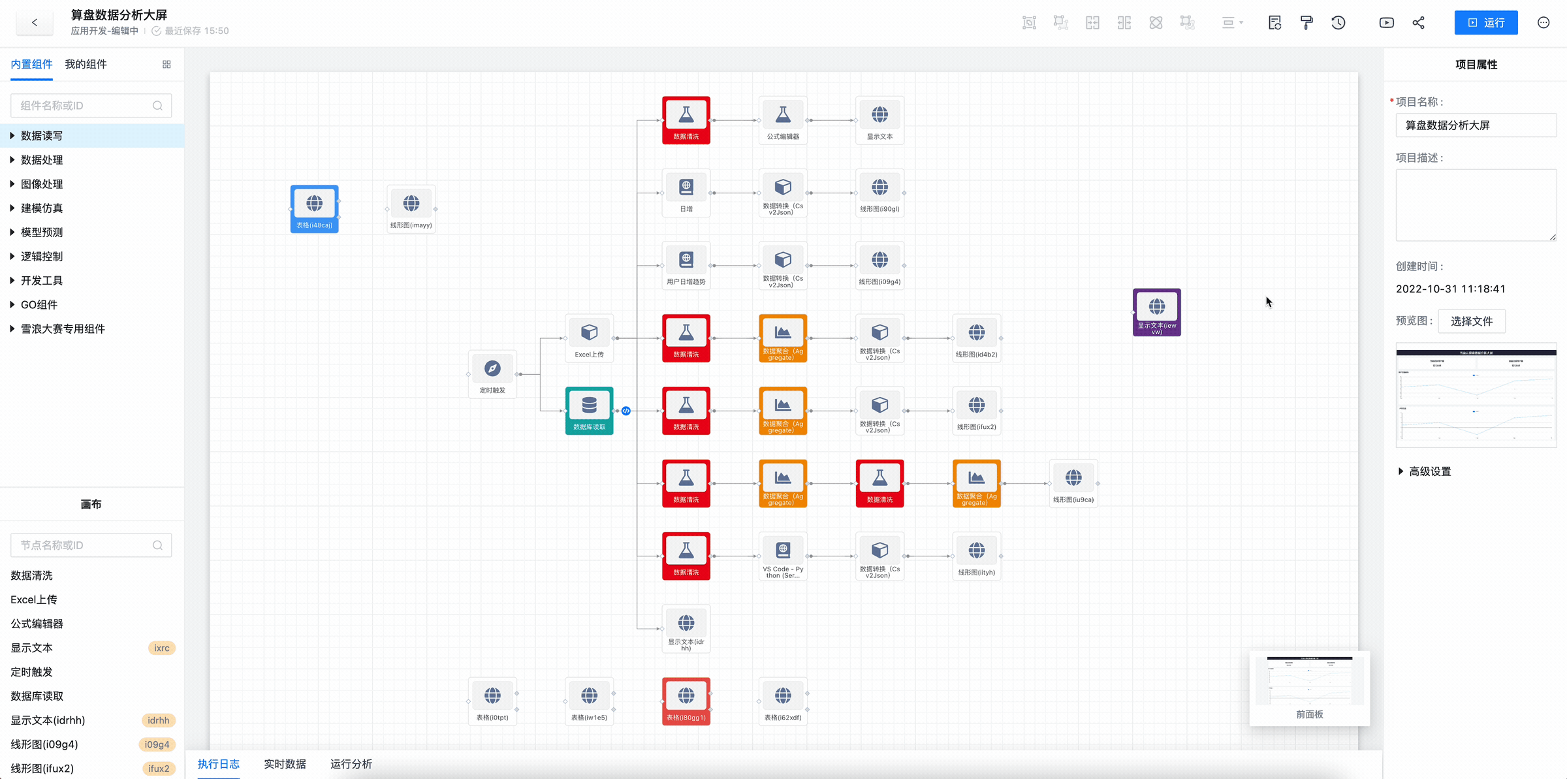Expand the 雪浪大赛专用组件 category

[x=63, y=329]
